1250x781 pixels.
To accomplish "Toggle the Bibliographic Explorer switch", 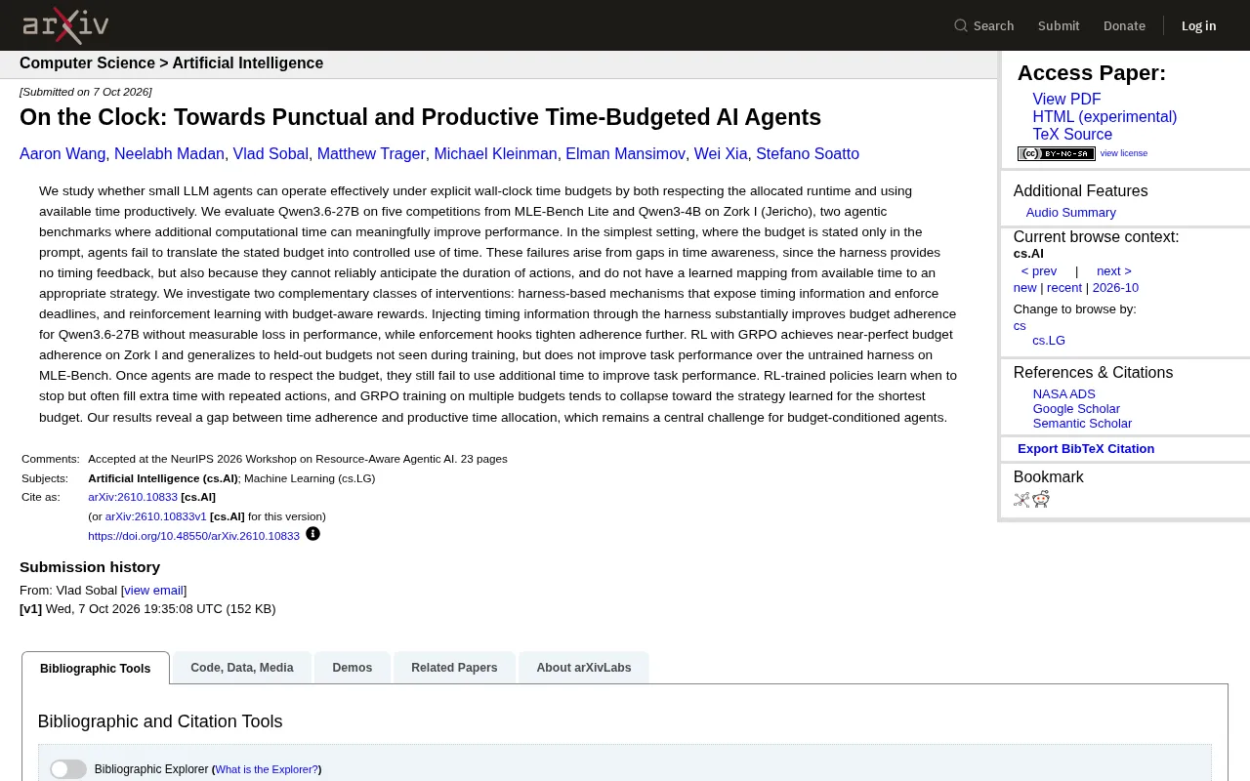I will coord(68,769).
